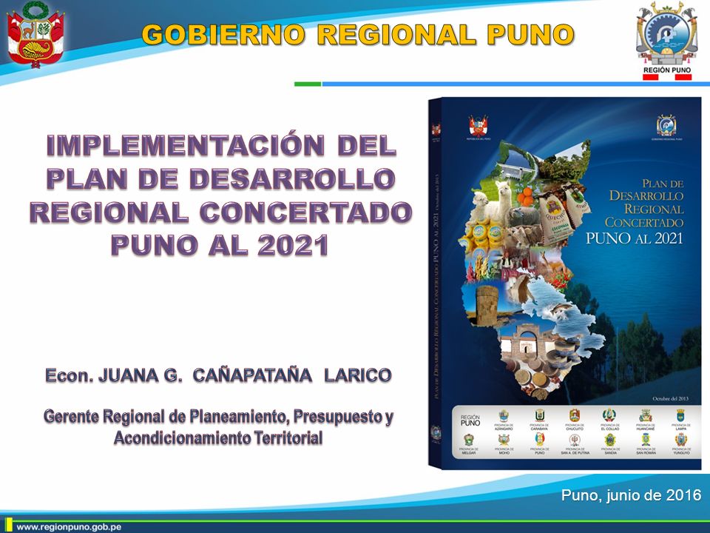Click the República del Perú crest on book cover

pos(479,126)
